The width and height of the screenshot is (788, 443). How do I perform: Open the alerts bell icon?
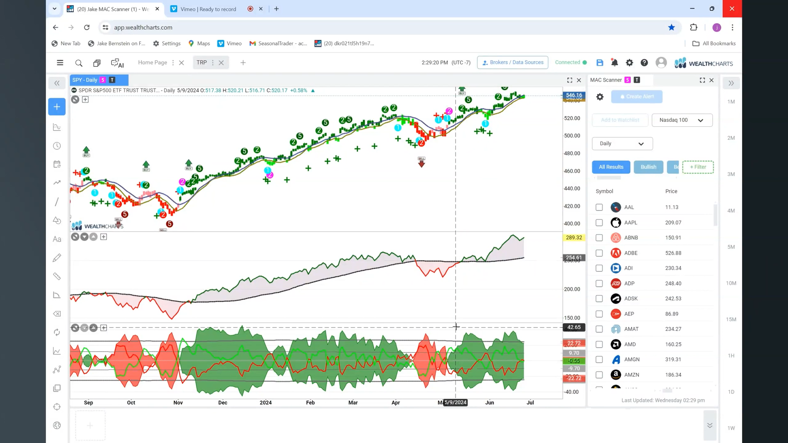[614, 62]
